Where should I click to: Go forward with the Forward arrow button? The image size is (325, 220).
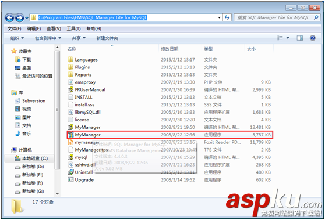click(x=19, y=18)
